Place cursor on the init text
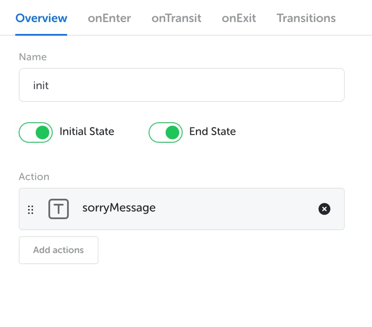 tap(41, 85)
